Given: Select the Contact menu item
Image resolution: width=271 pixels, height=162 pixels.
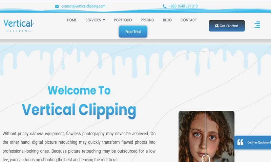Looking at the screenshot, I should pyautogui.click(x=189, y=20).
